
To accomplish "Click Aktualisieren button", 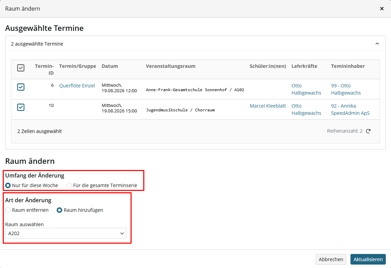I will (368, 259).
